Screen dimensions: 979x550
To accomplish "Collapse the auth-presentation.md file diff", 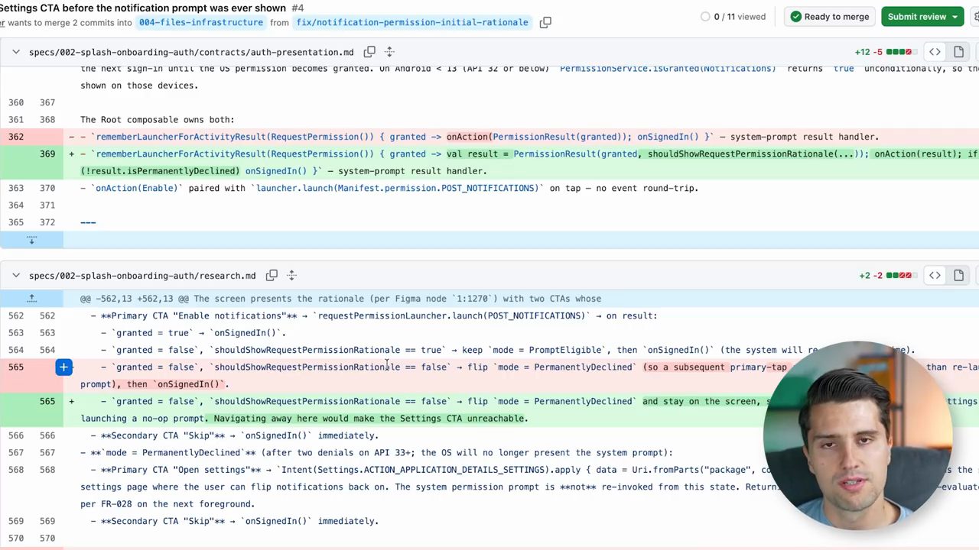I will pyautogui.click(x=16, y=52).
